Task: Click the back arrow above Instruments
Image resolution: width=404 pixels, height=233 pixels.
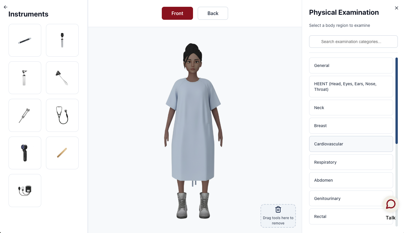Action: point(5,7)
